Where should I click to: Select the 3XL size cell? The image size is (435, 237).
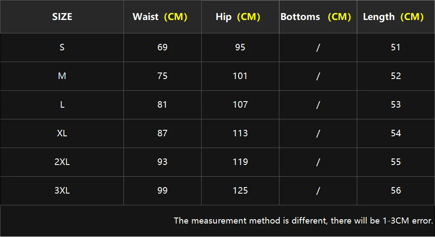(x=62, y=191)
